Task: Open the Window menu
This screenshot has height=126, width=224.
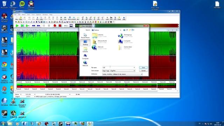Action: tap(45, 15)
